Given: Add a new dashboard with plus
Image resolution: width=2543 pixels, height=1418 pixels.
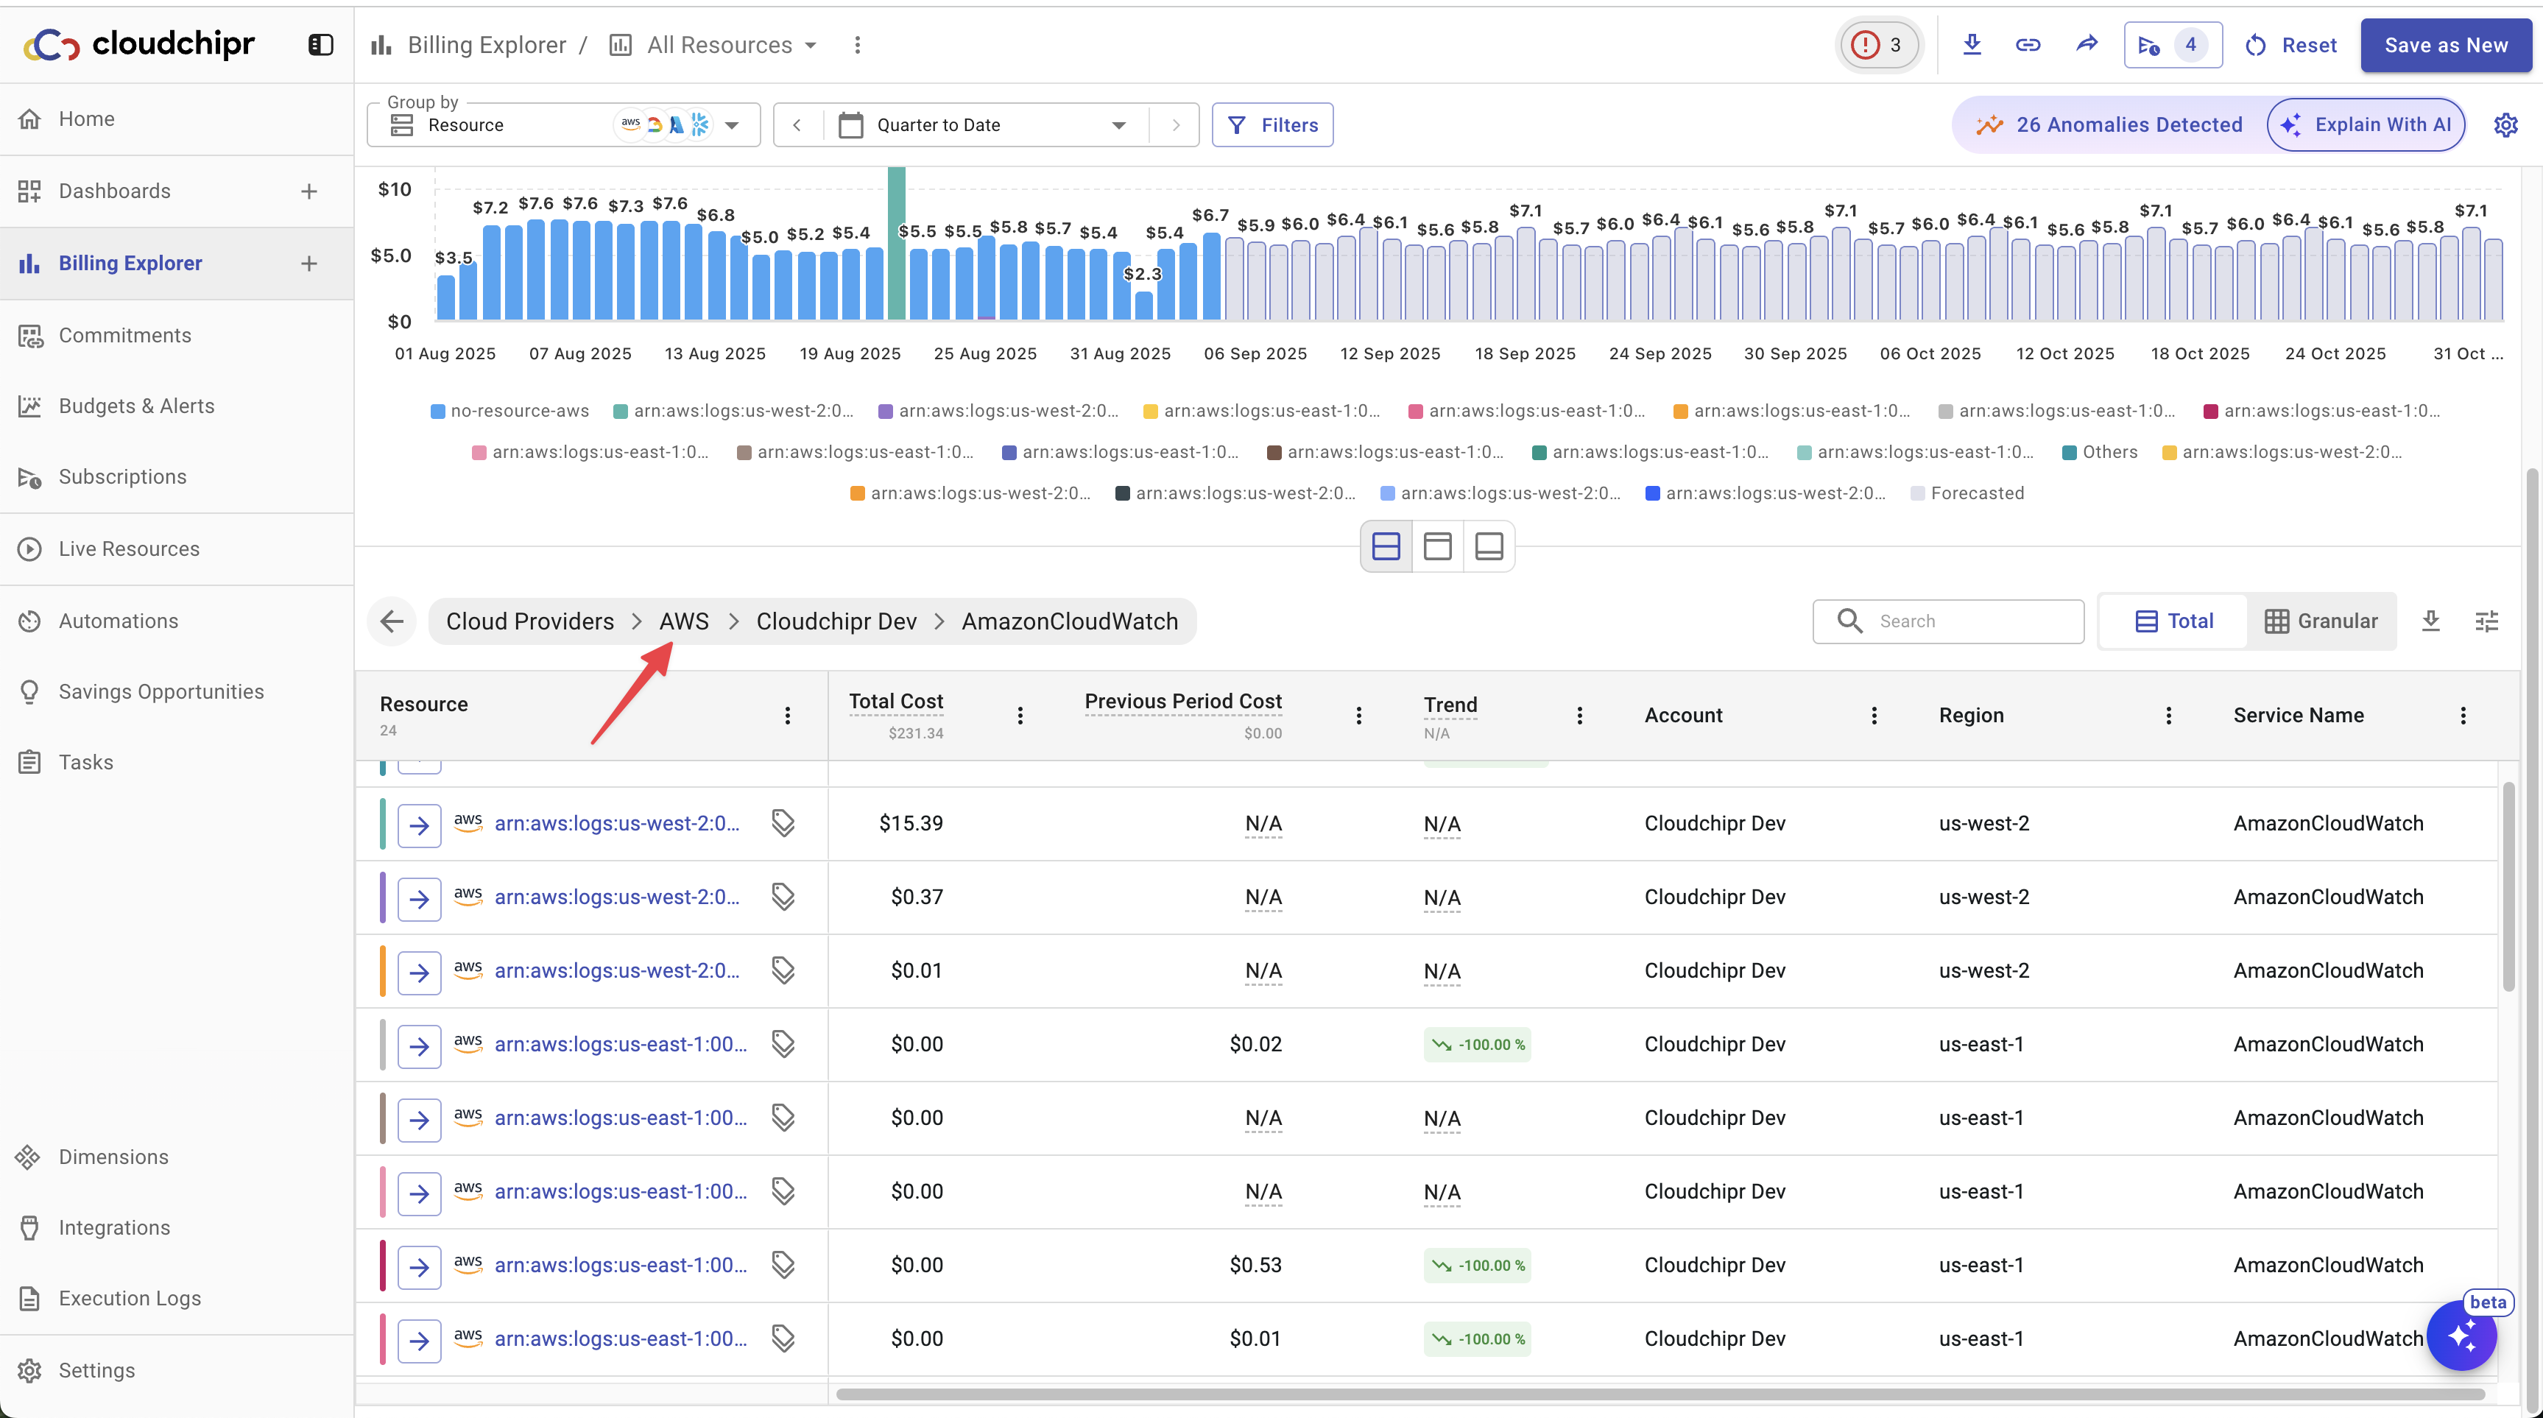Looking at the screenshot, I should coord(309,191).
